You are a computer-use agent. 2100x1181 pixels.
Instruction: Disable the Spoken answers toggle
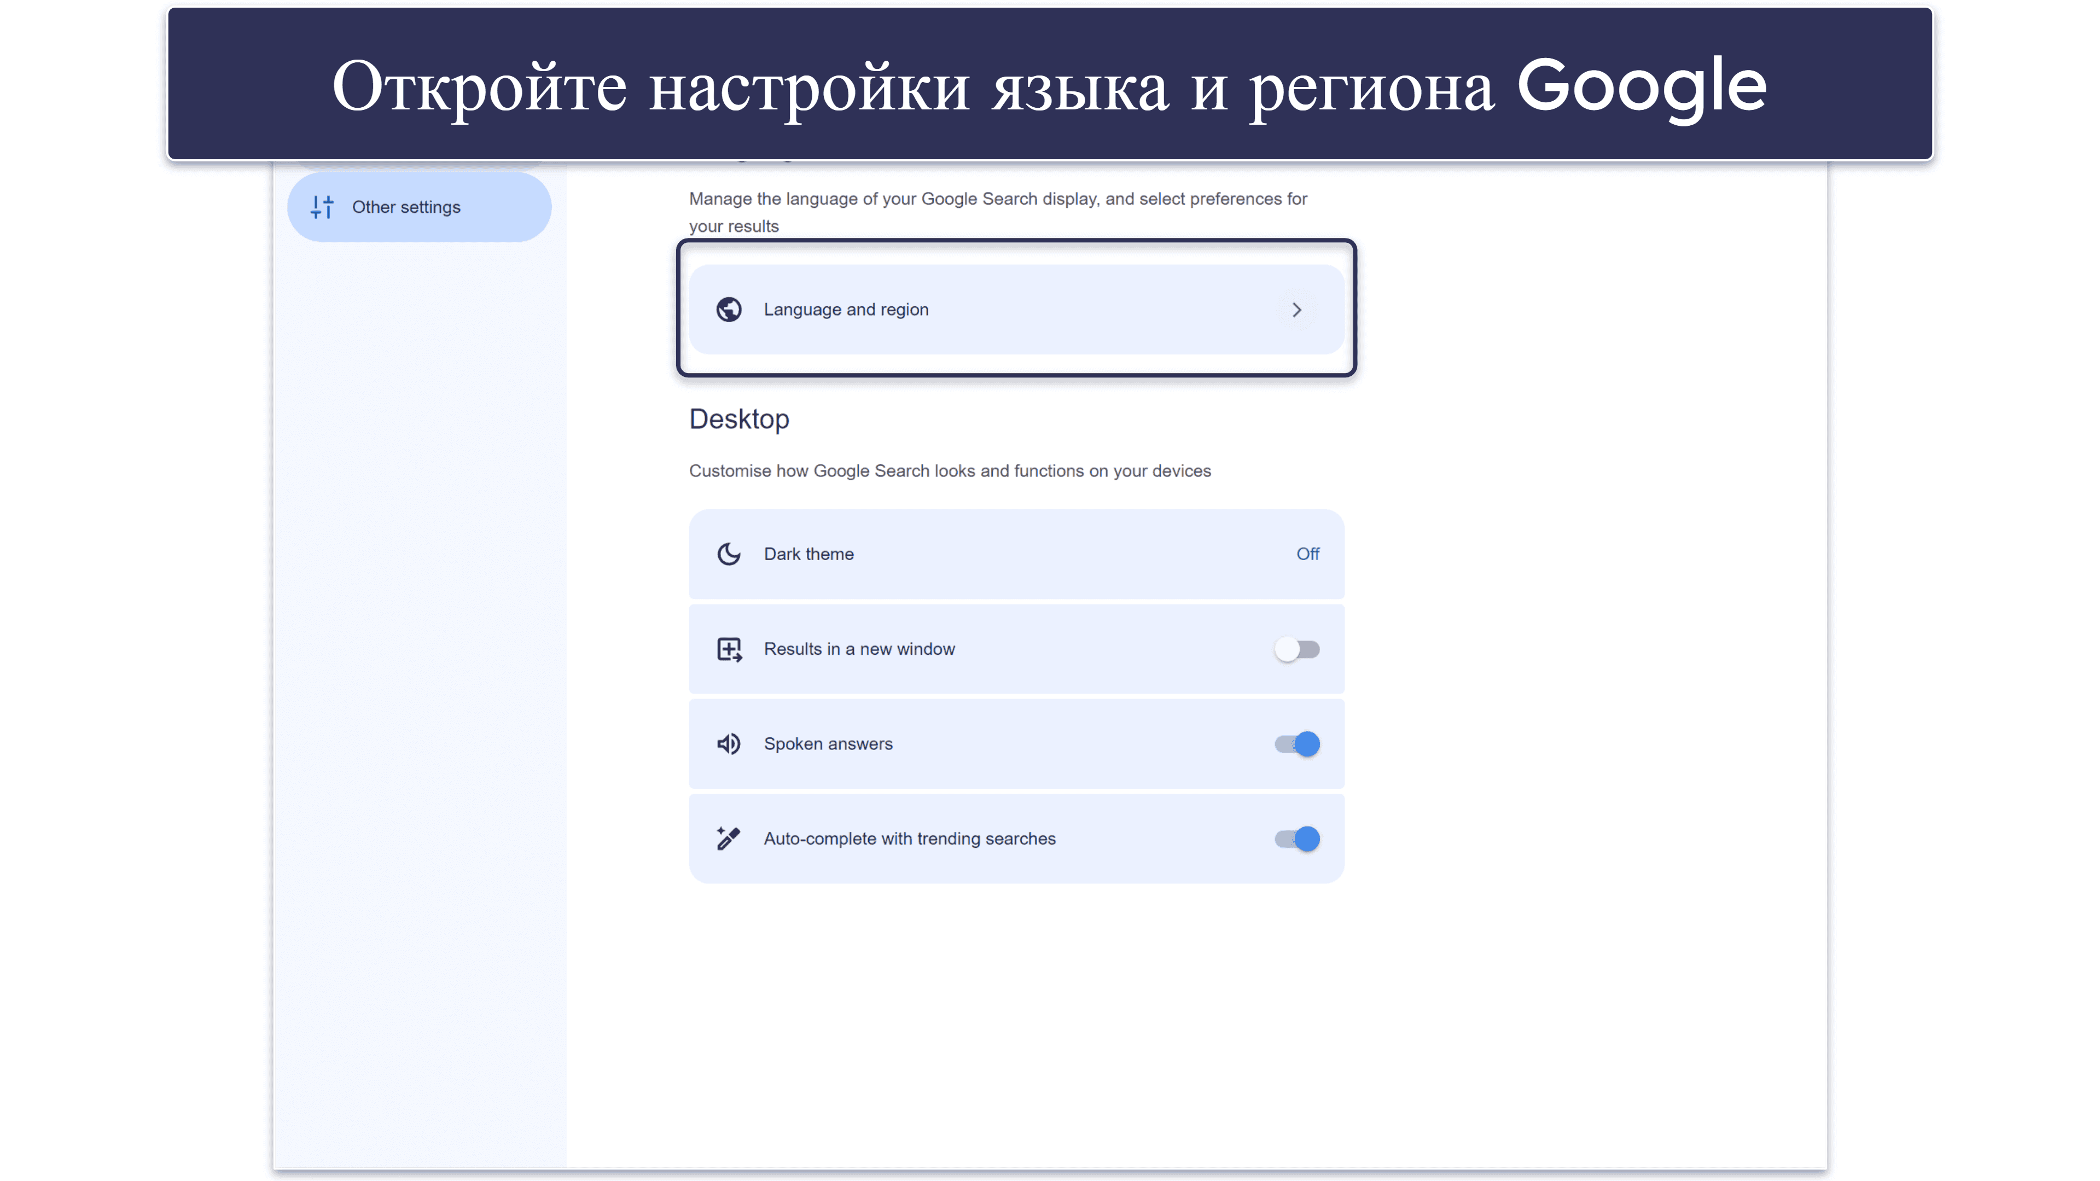tap(1297, 744)
